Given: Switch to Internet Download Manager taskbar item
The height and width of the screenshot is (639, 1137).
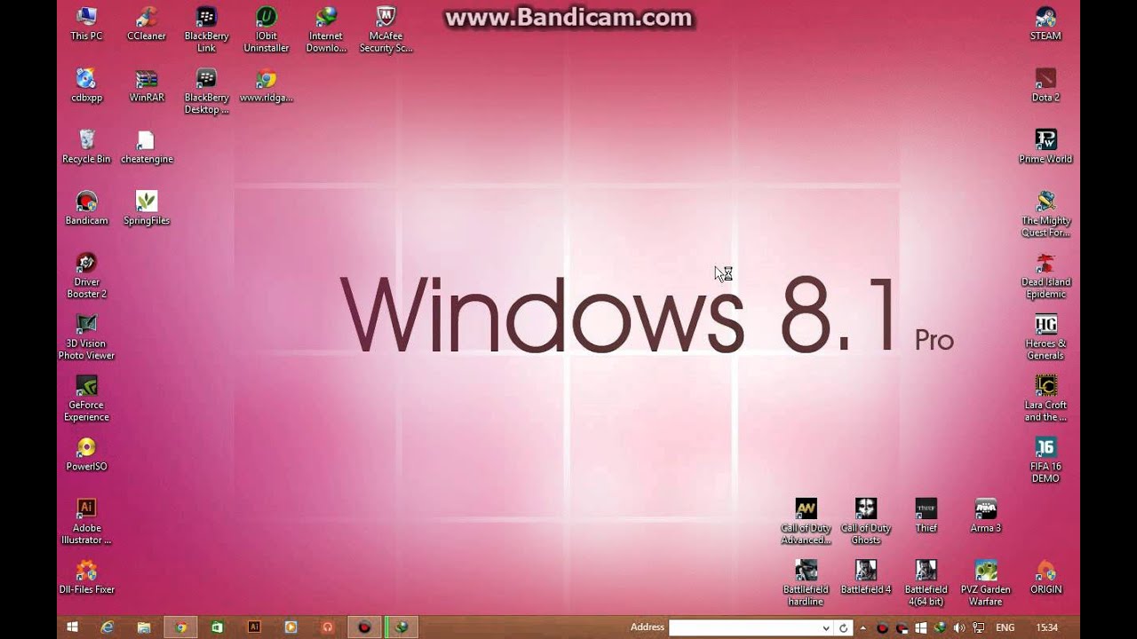Looking at the screenshot, I should [402, 627].
